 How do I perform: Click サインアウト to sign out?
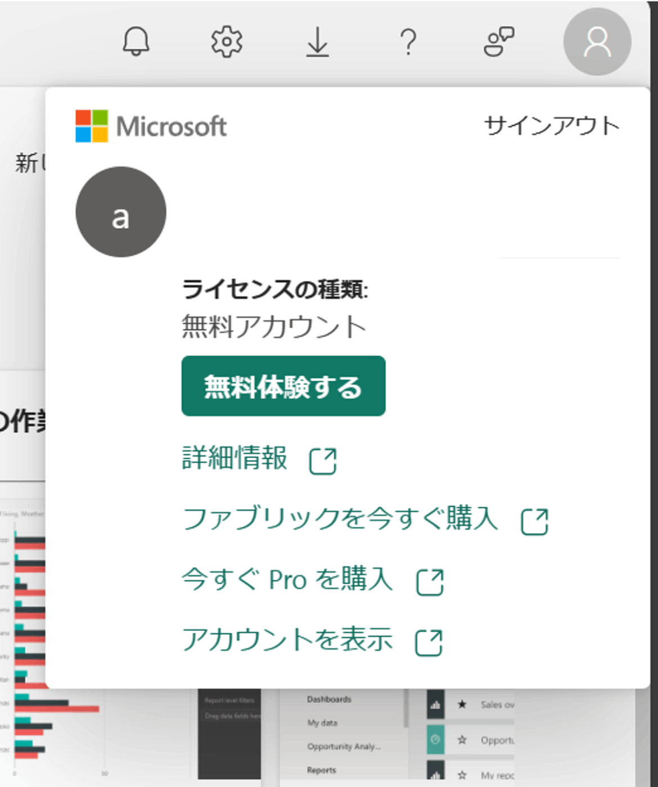point(552,125)
